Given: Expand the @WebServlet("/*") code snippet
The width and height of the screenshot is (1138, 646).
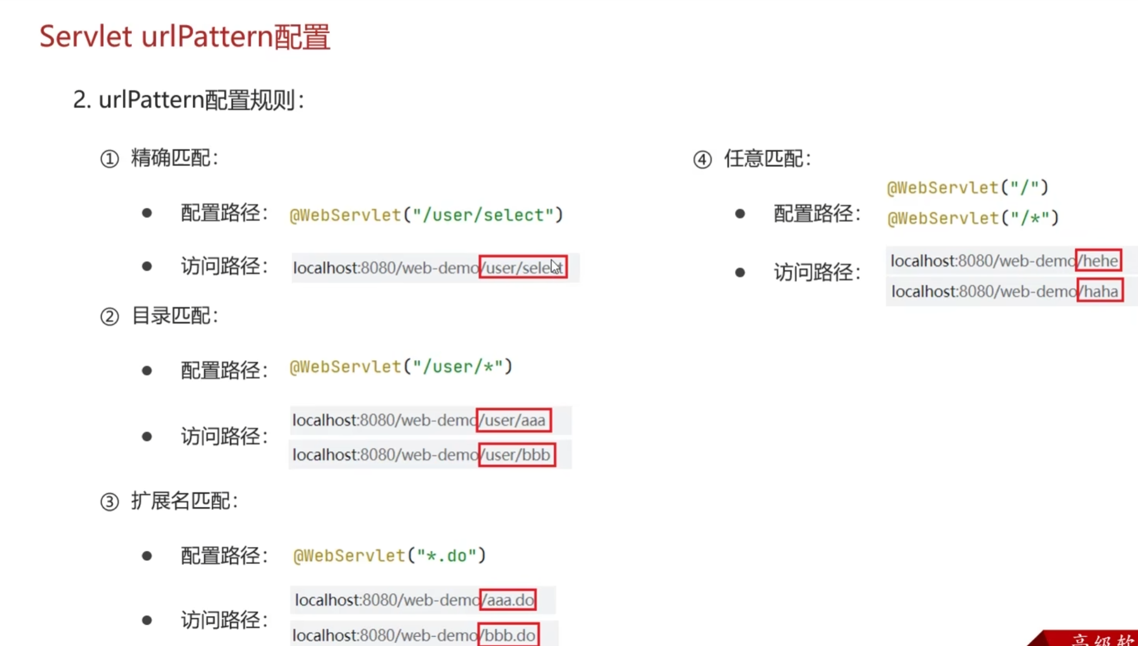Looking at the screenshot, I should pos(972,218).
